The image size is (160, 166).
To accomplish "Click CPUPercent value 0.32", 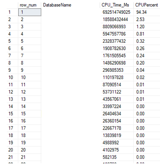I will point(140,41).
